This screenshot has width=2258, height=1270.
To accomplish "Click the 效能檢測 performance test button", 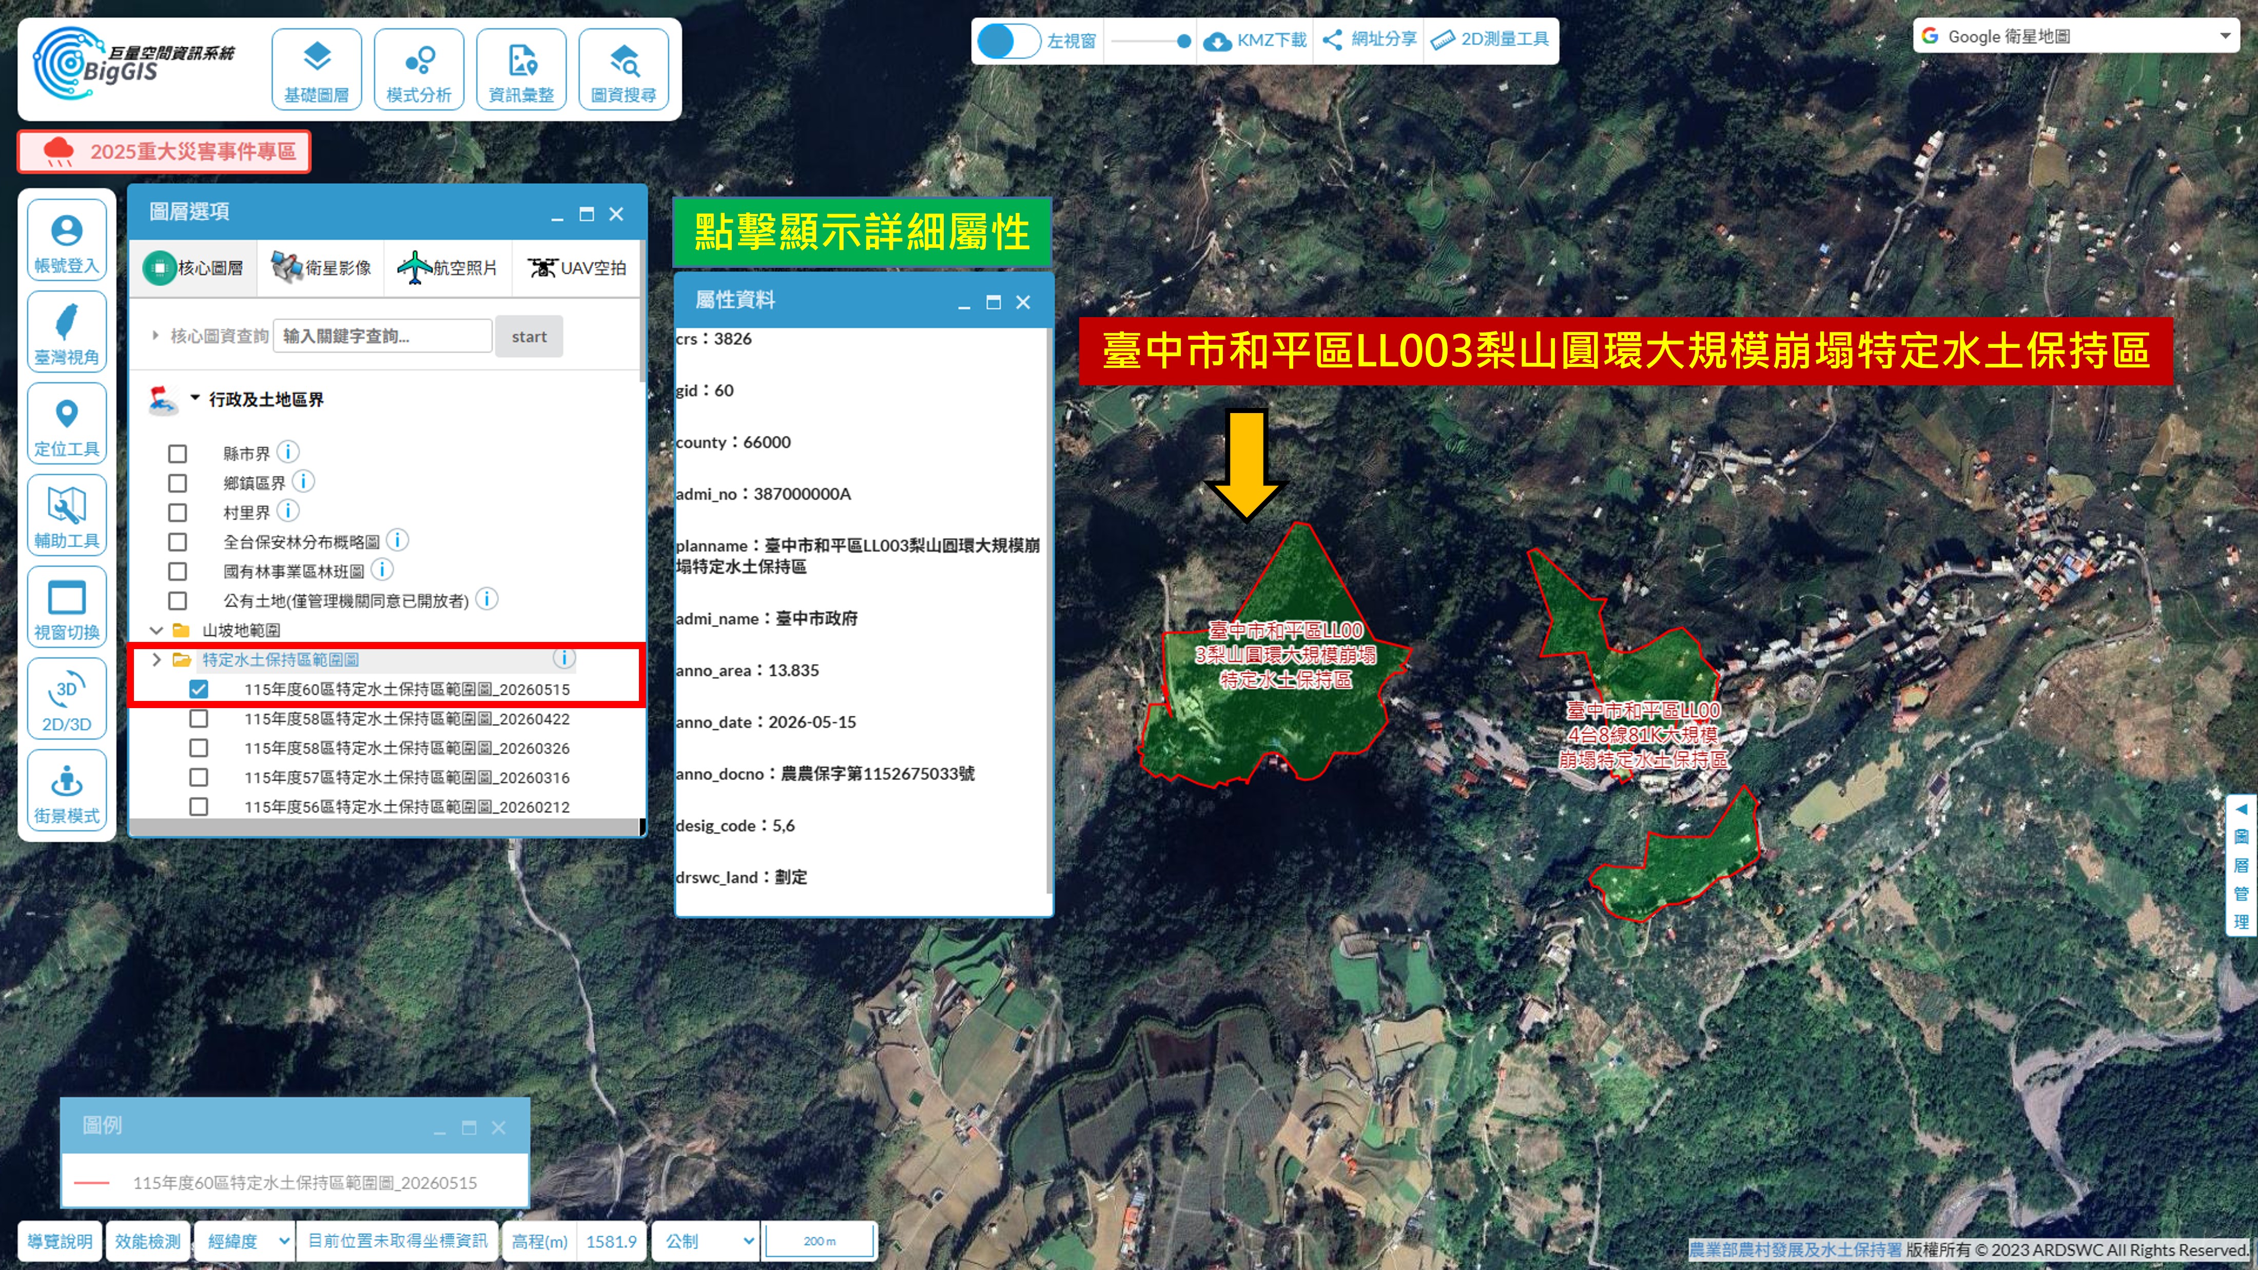I will click(147, 1241).
